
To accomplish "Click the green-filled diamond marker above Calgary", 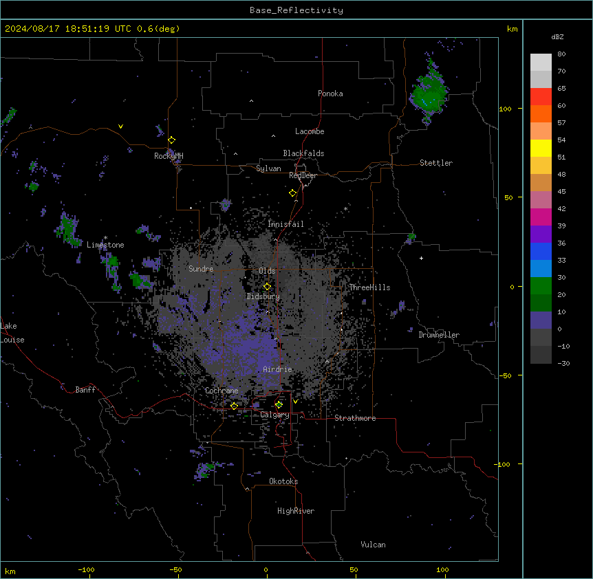I will 279,405.
